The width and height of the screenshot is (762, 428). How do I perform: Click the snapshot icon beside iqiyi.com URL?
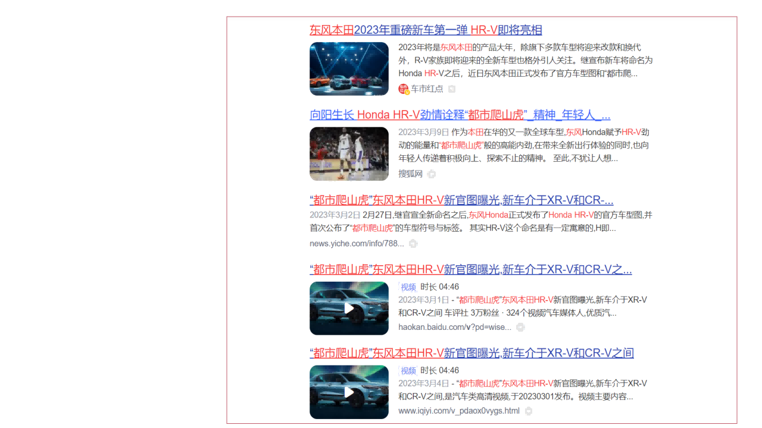528,411
